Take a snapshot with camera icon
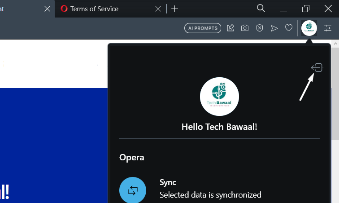The height and width of the screenshot is (203, 339). tap(245, 28)
